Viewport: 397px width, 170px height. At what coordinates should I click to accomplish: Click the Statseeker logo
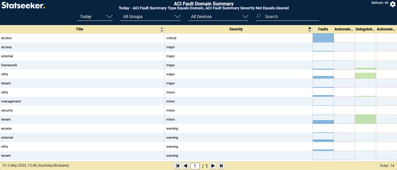pyautogui.click(x=23, y=5)
